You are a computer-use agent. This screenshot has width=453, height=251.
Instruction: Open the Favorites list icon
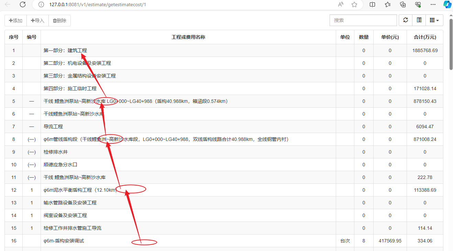388,4
